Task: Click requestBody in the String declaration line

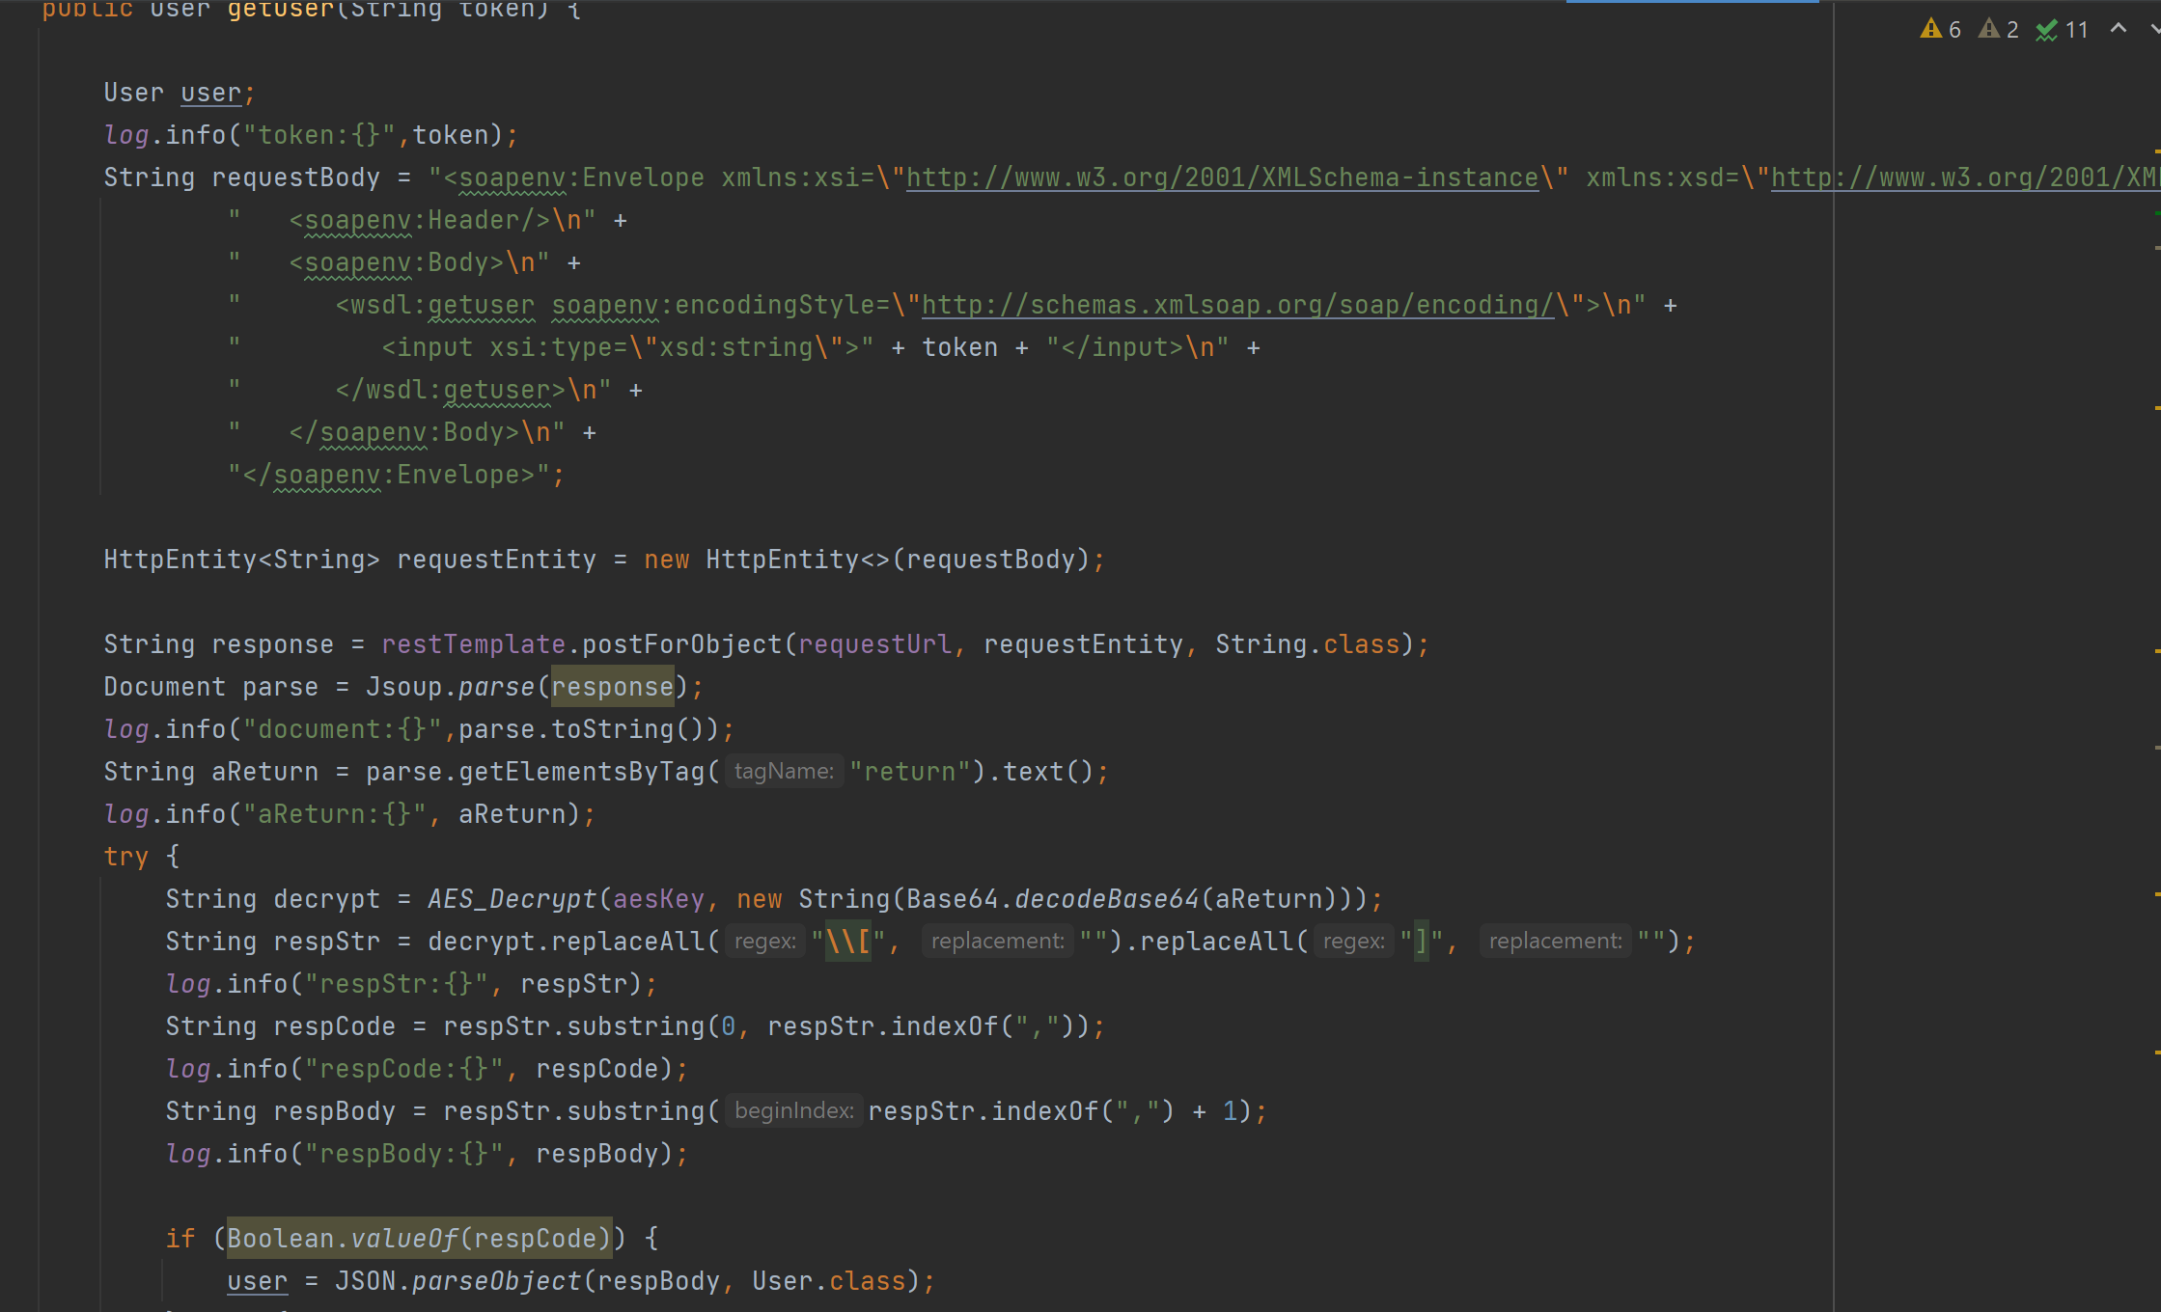Action: point(296,178)
